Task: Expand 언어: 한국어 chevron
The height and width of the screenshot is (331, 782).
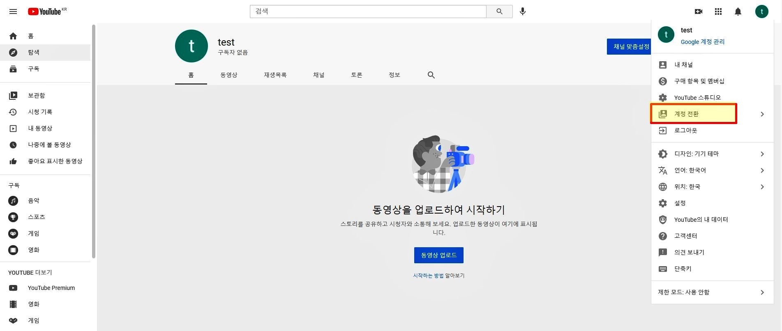Action: [762, 170]
